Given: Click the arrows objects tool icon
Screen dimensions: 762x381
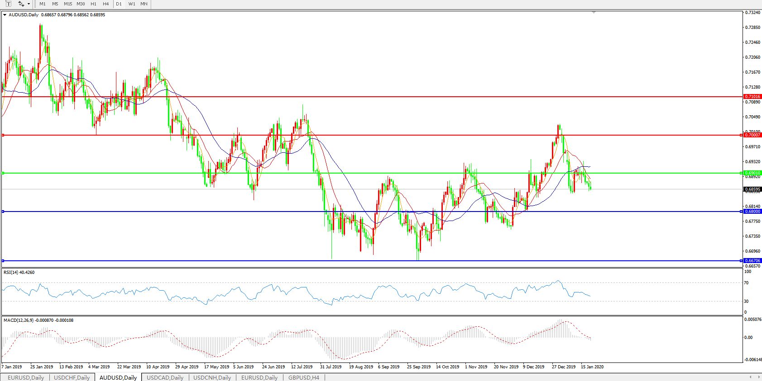Looking at the screenshot, I should [21, 4].
